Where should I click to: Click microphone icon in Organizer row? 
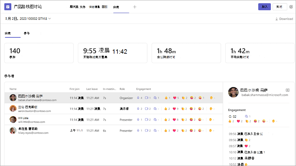(138, 98)
